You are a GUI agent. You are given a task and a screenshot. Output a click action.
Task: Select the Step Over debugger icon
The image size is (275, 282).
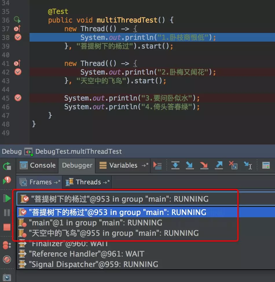pyautogui.click(x=175, y=165)
